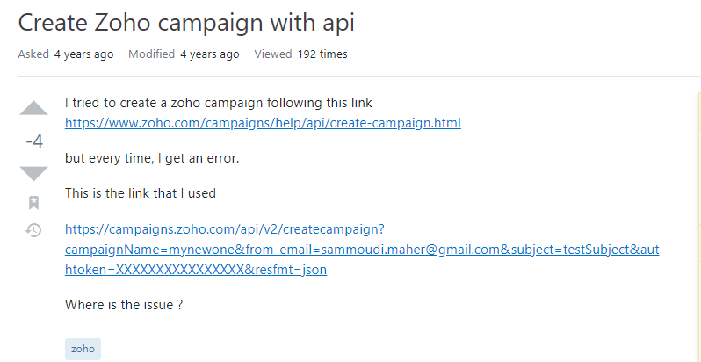Open the "Create Zoho campaign with api" title

tap(186, 22)
